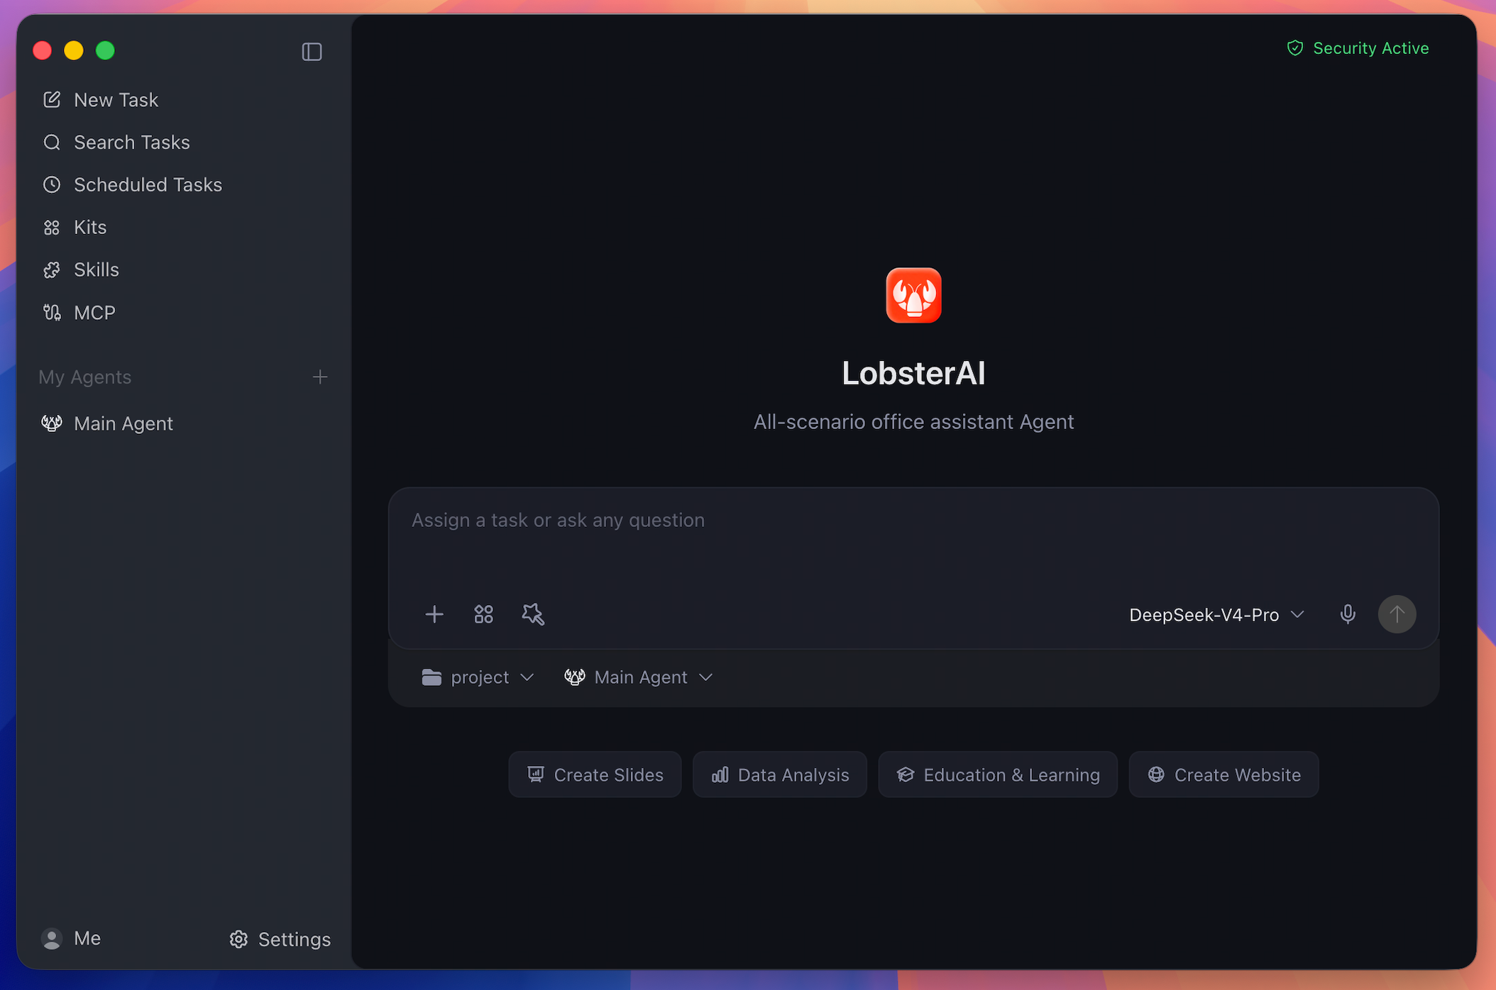Click the LobsterAI logo
Image resolution: width=1496 pixels, height=990 pixels.
[913, 295]
